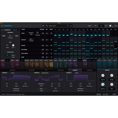Click the Pitch track random dice icon
The width and height of the screenshot is (118, 118).
point(43,33)
